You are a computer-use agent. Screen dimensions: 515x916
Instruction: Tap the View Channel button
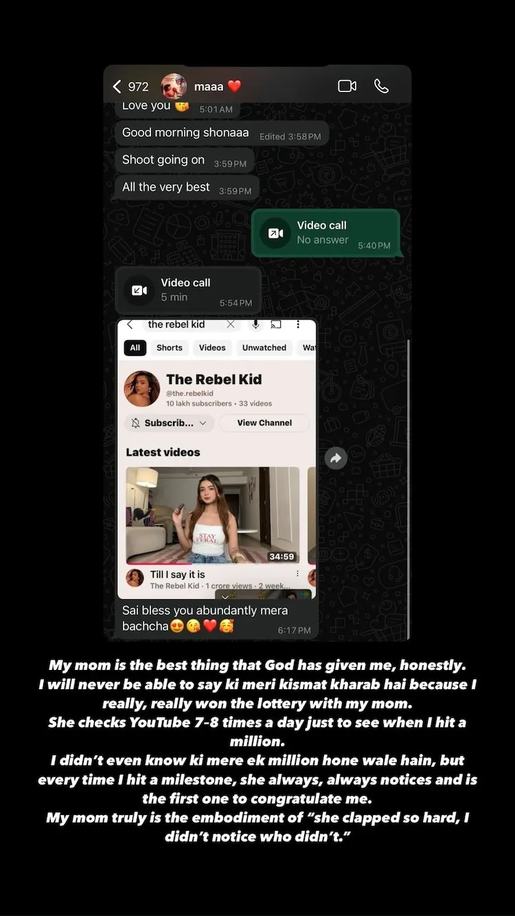(264, 423)
